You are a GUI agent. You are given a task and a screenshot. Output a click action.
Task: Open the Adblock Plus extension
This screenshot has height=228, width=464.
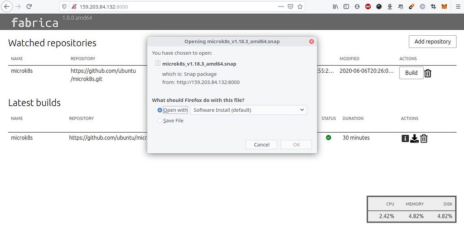click(x=368, y=6)
